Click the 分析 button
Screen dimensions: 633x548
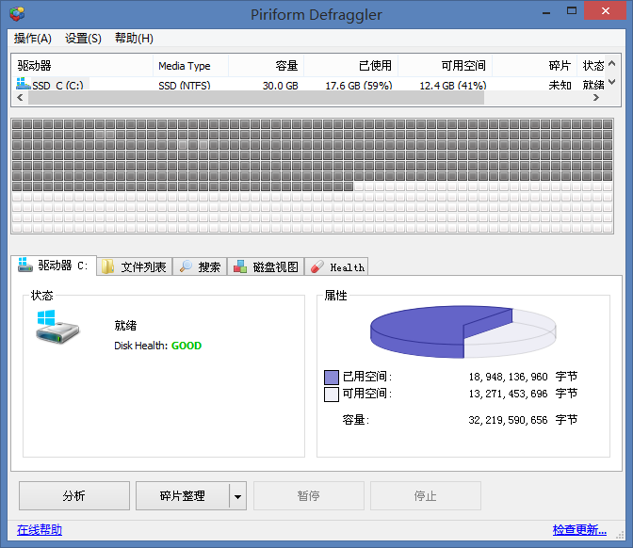(x=74, y=495)
